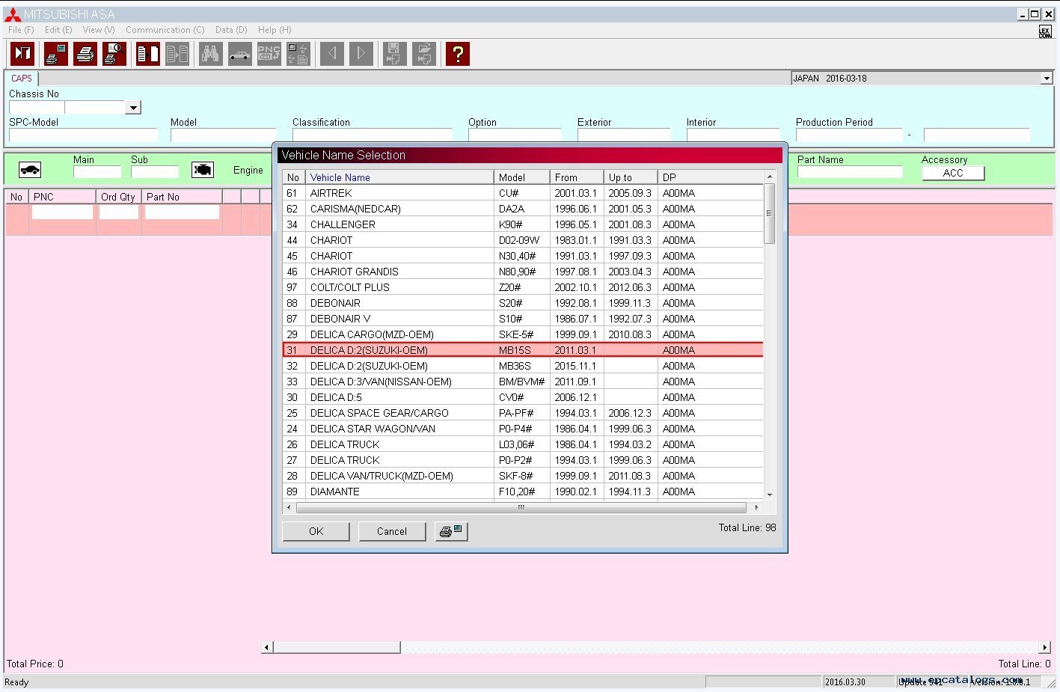
Task: Click the Model input field
Action: pos(223,135)
